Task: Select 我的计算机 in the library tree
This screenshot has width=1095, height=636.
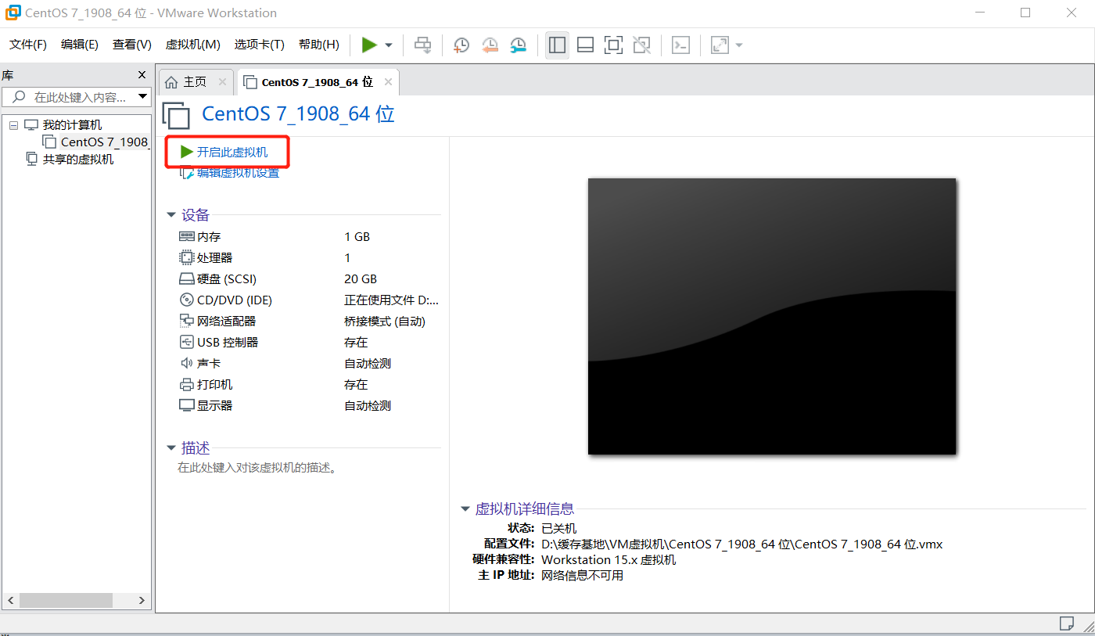Action: [x=72, y=125]
